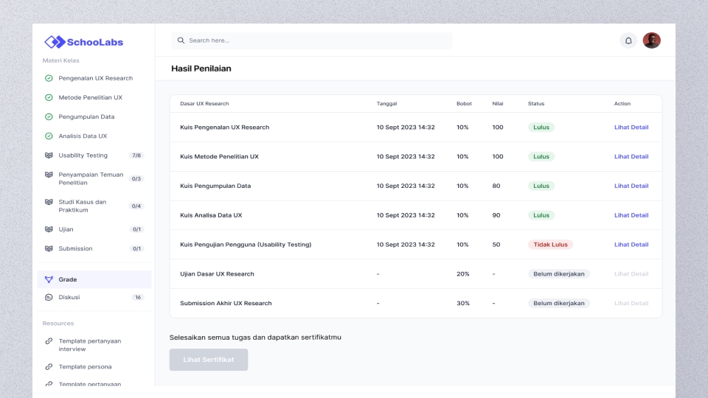Click the 7/8 badge on Usability Testing
708x398 pixels.
tap(136, 156)
